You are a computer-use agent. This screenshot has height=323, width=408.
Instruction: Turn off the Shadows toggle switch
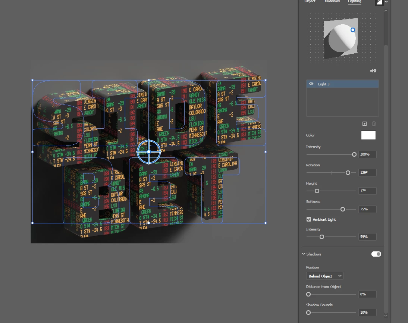pos(376,254)
